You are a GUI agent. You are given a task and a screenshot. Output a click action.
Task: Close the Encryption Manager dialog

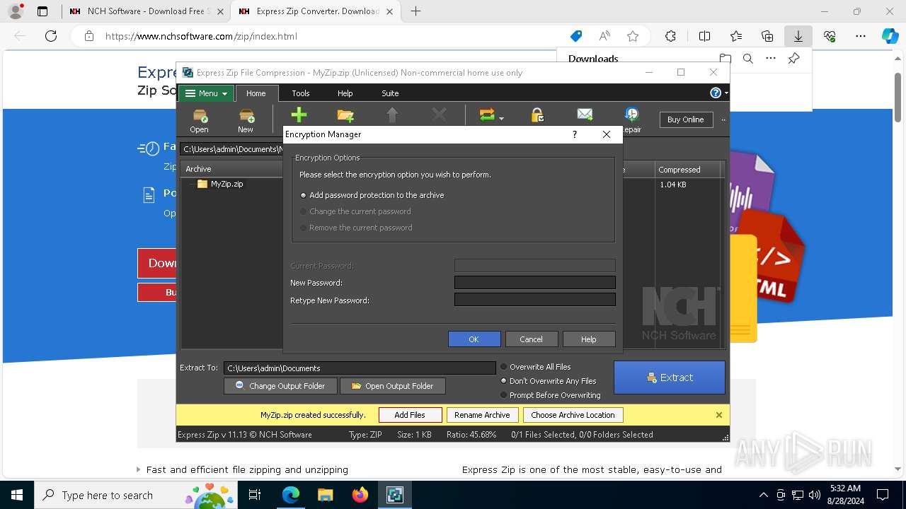(x=607, y=134)
